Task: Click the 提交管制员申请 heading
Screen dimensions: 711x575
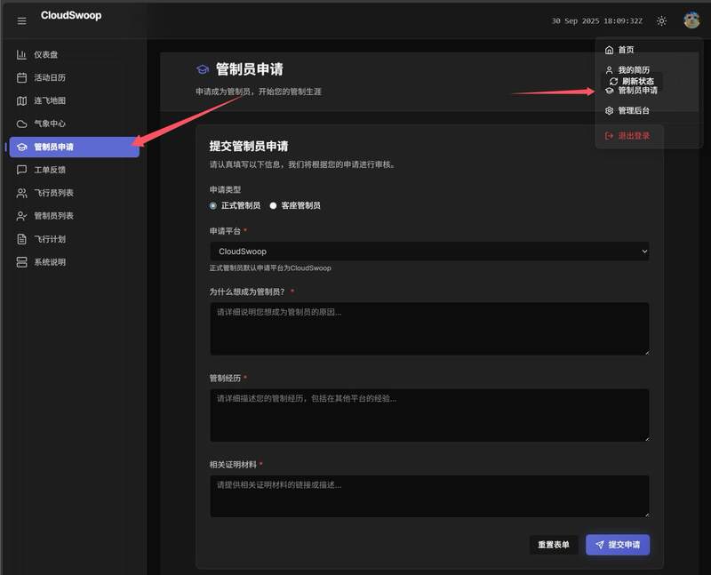Action: [x=249, y=146]
